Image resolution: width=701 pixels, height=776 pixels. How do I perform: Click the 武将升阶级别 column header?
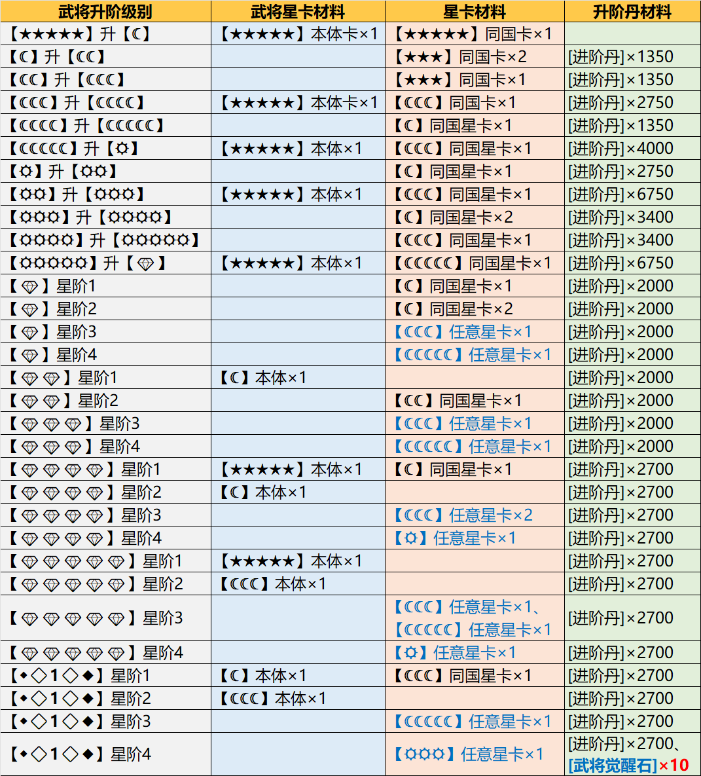pyautogui.click(x=105, y=11)
